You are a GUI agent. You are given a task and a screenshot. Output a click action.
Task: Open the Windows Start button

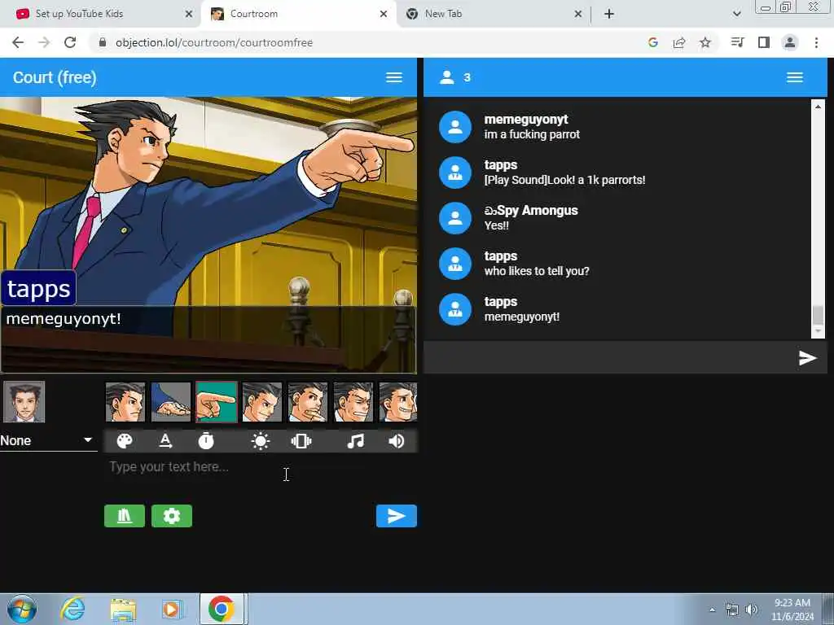click(x=22, y=609)
